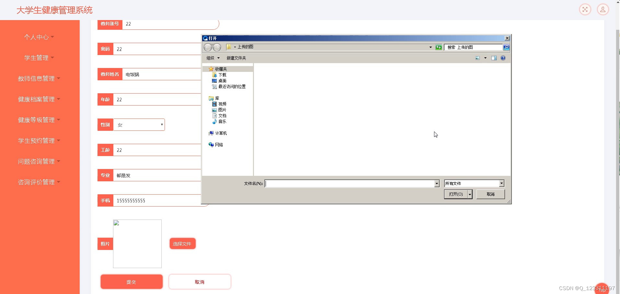The width and height of the screenshot is (620, 294).
Task: Click the fullscreen toggle icon in header
Action: pos(585,9)
